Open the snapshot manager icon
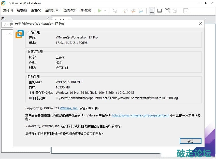The image size is (216, 159). pyautogui.click(x=141, y=11)
